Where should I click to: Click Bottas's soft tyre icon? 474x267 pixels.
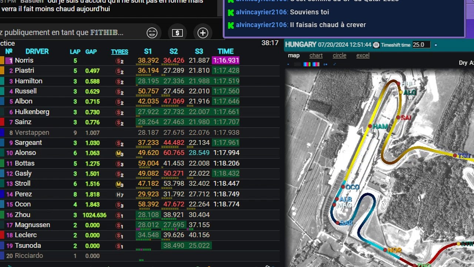tap(120, 164)
